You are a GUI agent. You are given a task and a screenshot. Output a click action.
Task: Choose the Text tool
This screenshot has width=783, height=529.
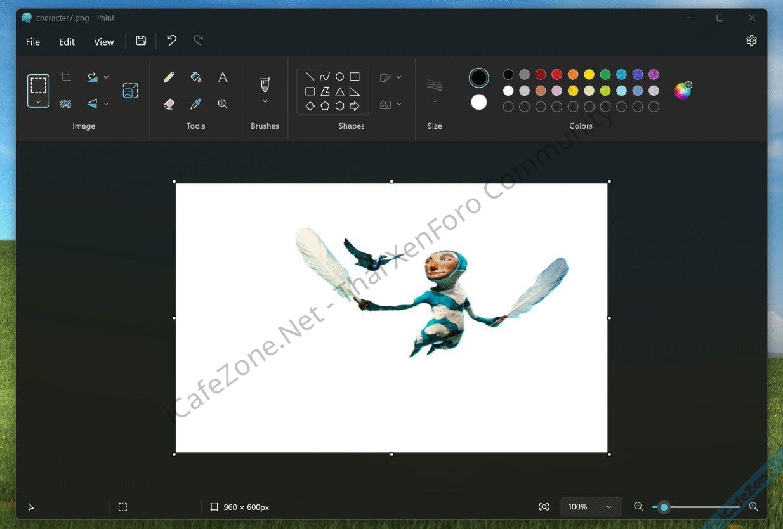tap(223, 77)
